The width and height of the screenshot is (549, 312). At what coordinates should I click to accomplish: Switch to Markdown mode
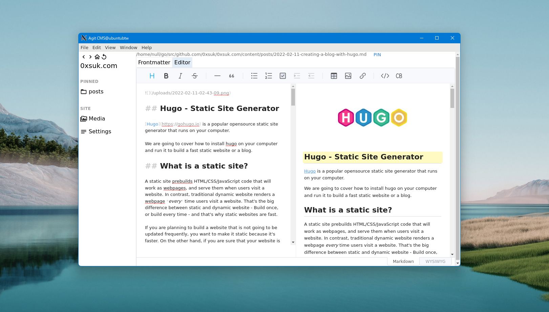click(403, 261)
